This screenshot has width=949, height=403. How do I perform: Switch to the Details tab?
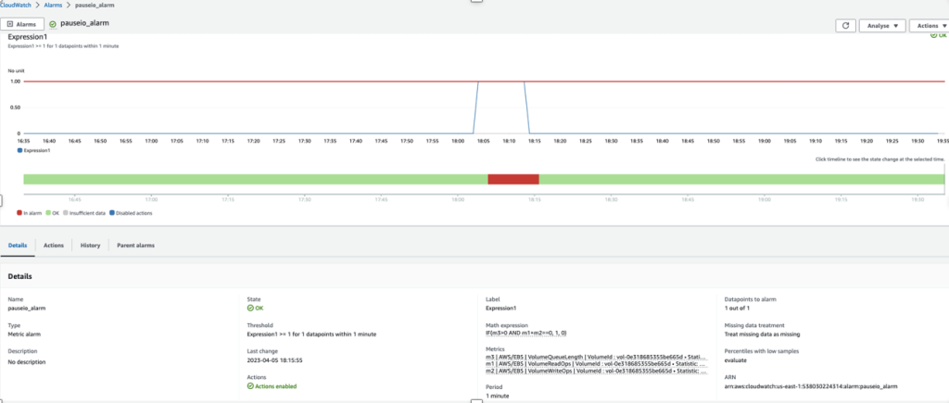pos(18,246)
